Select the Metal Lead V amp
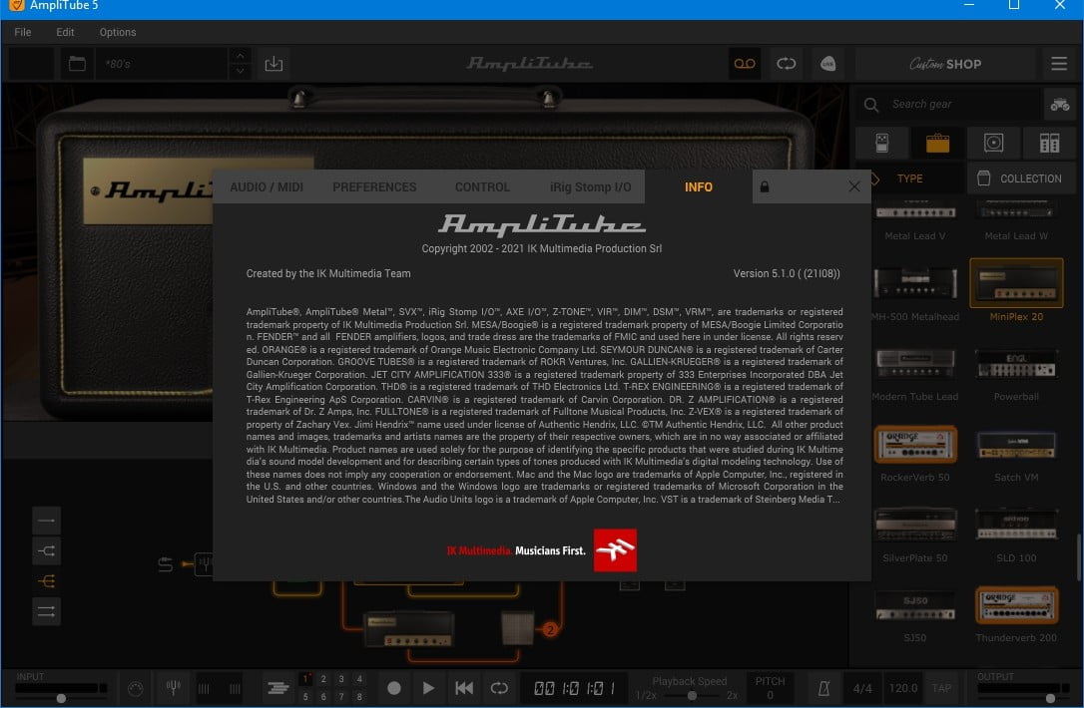Screen dimensions: 1084x708 914,221
